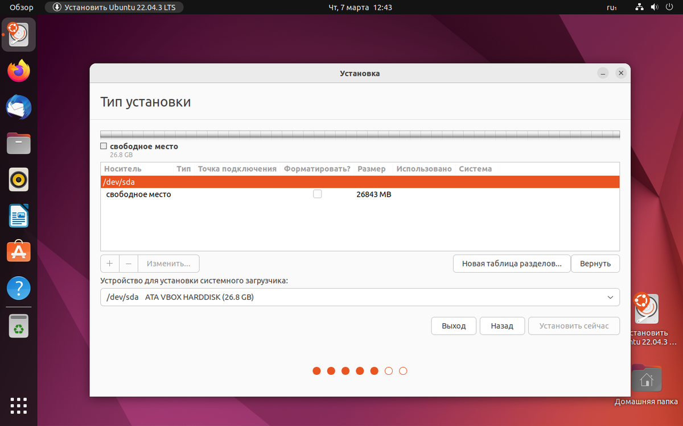Open the Files manager from the dock
This screenshot has height=426, width=683.
click(18, 143)
